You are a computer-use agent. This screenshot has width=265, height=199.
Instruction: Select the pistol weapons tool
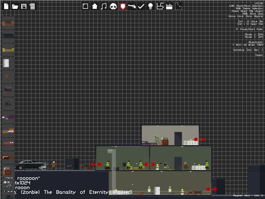click(x=132, y=6)
